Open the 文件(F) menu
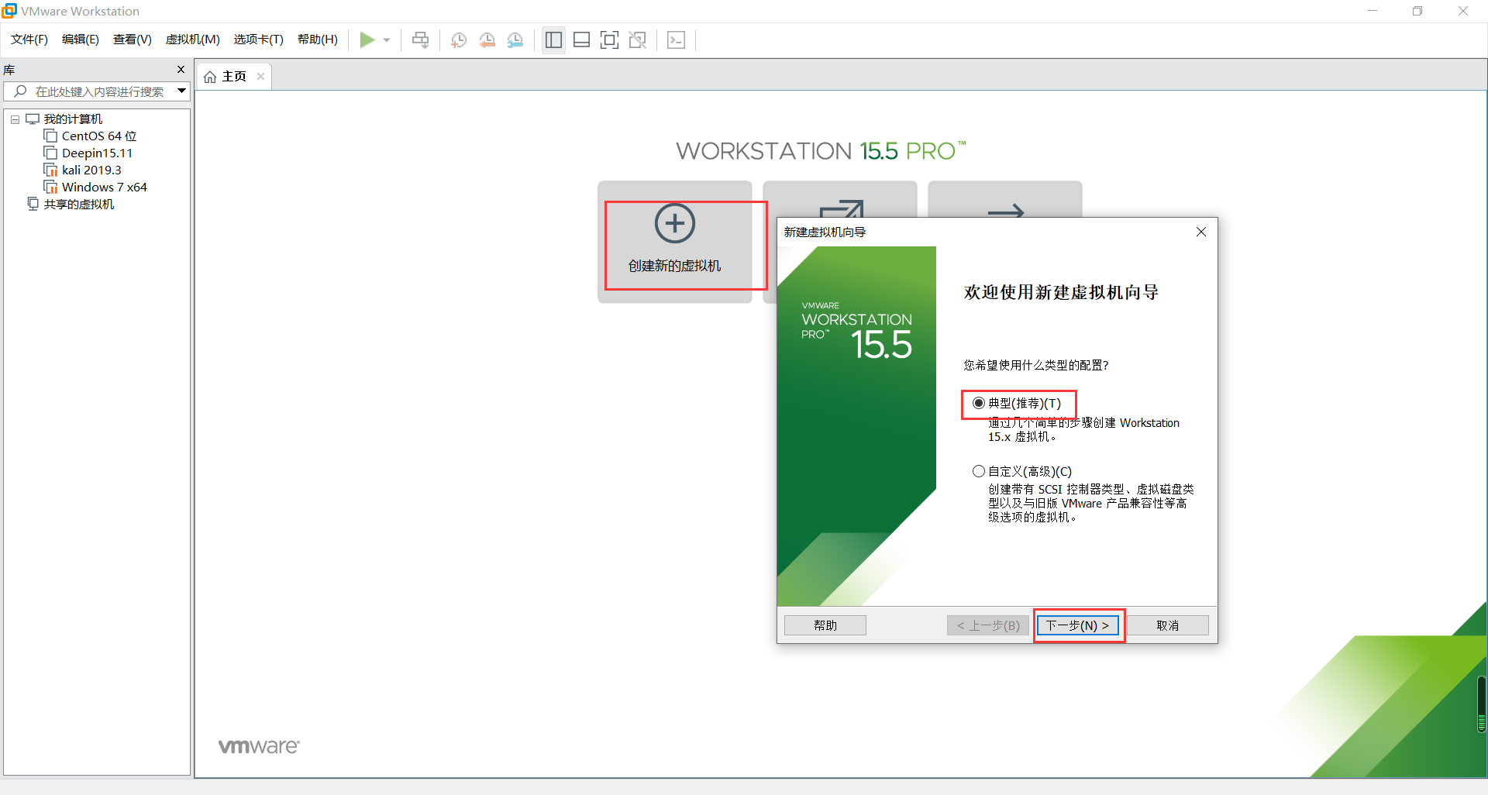This screenshot has width=1488, height=795. pyautogui.click(x=29, y=40)
